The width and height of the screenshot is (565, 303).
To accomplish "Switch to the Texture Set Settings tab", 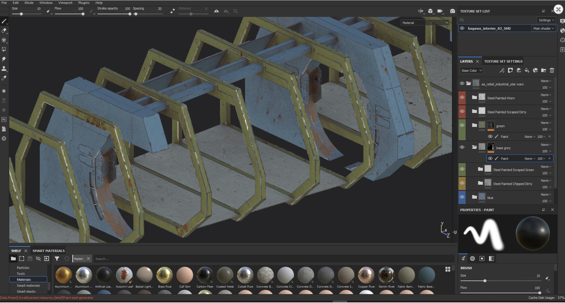I will pos(503,61).
